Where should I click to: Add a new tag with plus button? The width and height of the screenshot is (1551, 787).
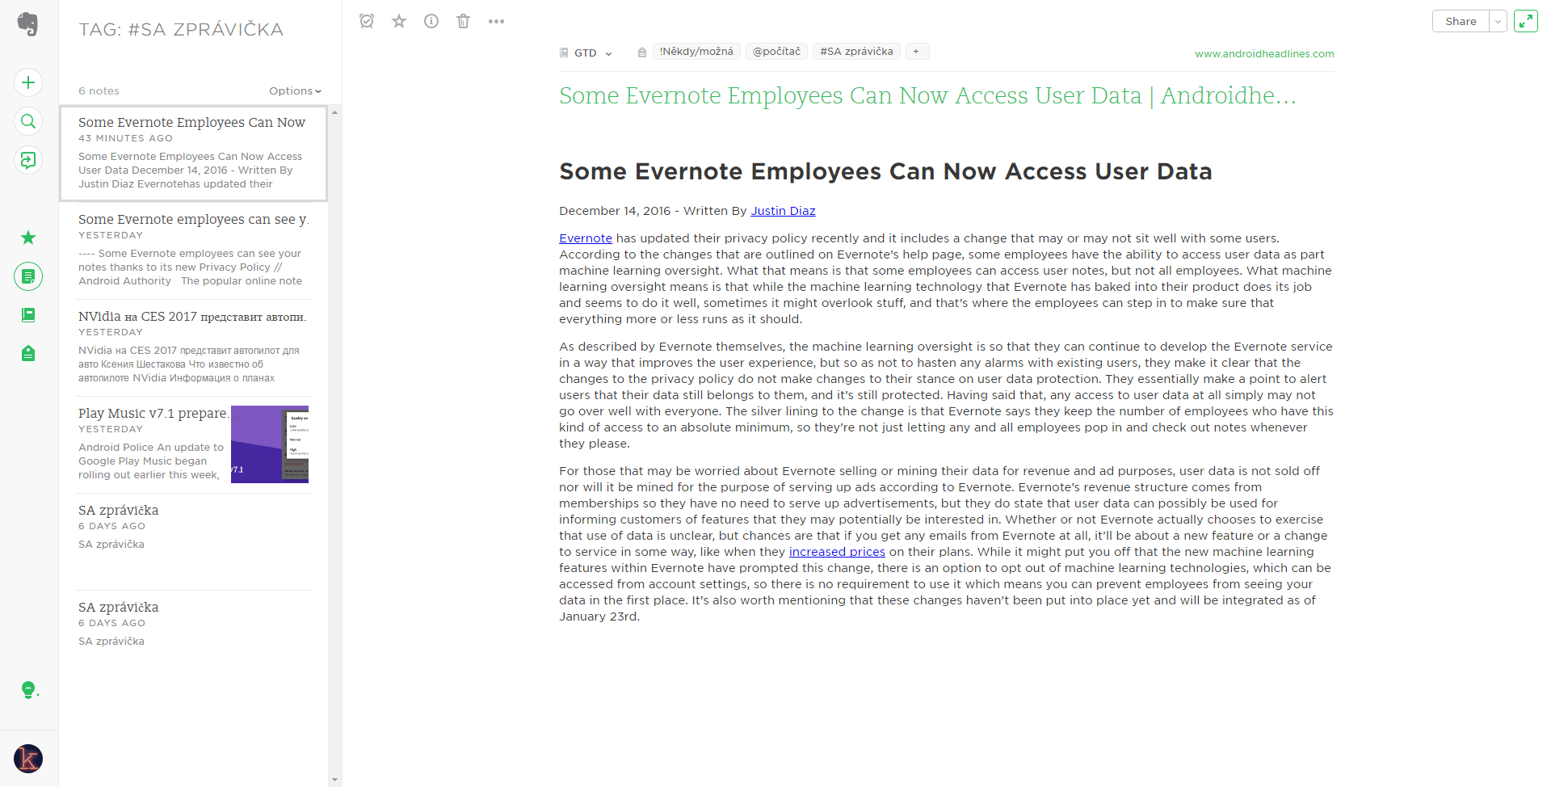(x=917, y=52)
